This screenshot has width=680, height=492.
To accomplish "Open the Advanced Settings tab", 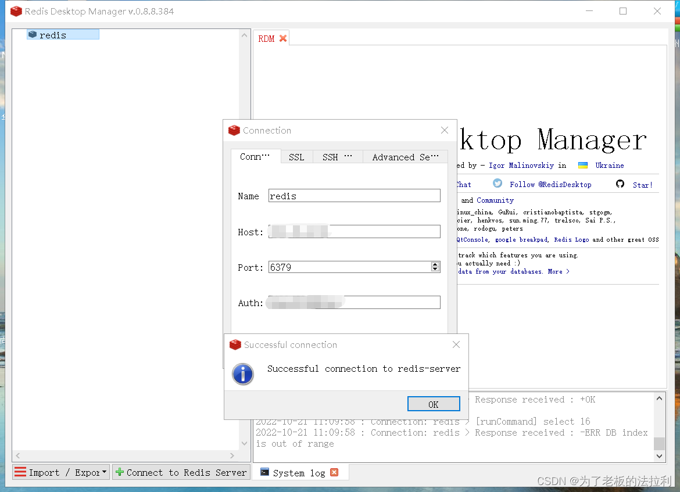I will (405, 157).
